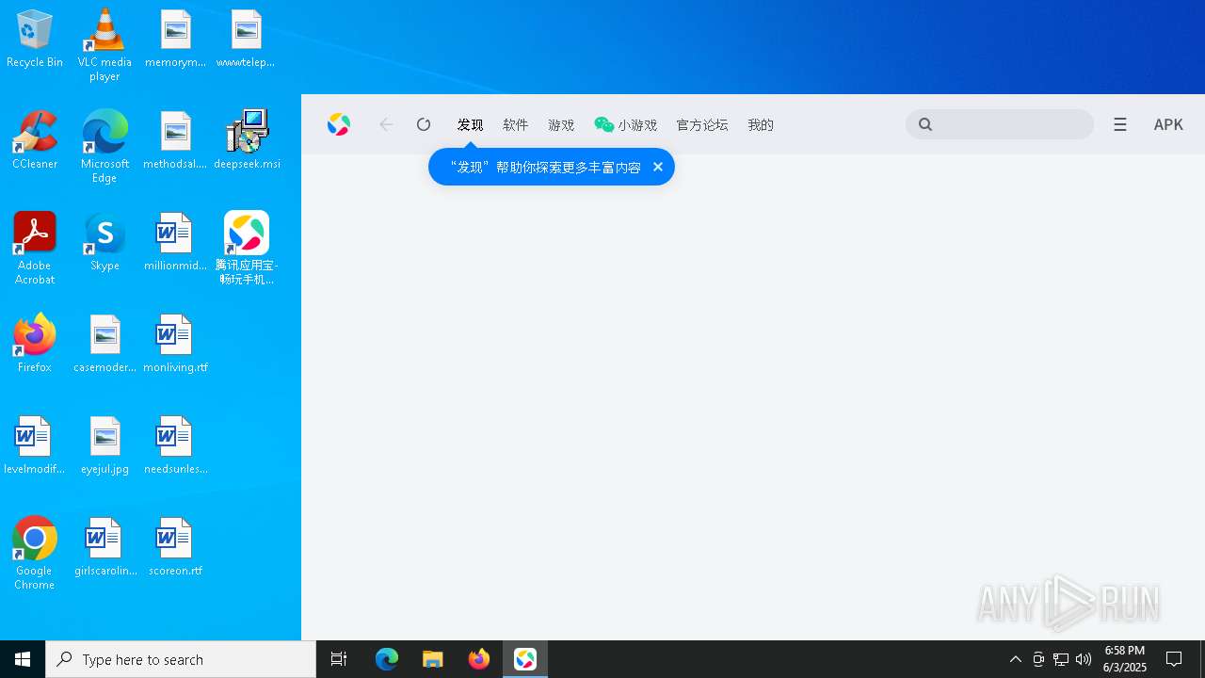Open the Windows Start menu
The width and height of the screenshot is (1205, 678).
23,659
